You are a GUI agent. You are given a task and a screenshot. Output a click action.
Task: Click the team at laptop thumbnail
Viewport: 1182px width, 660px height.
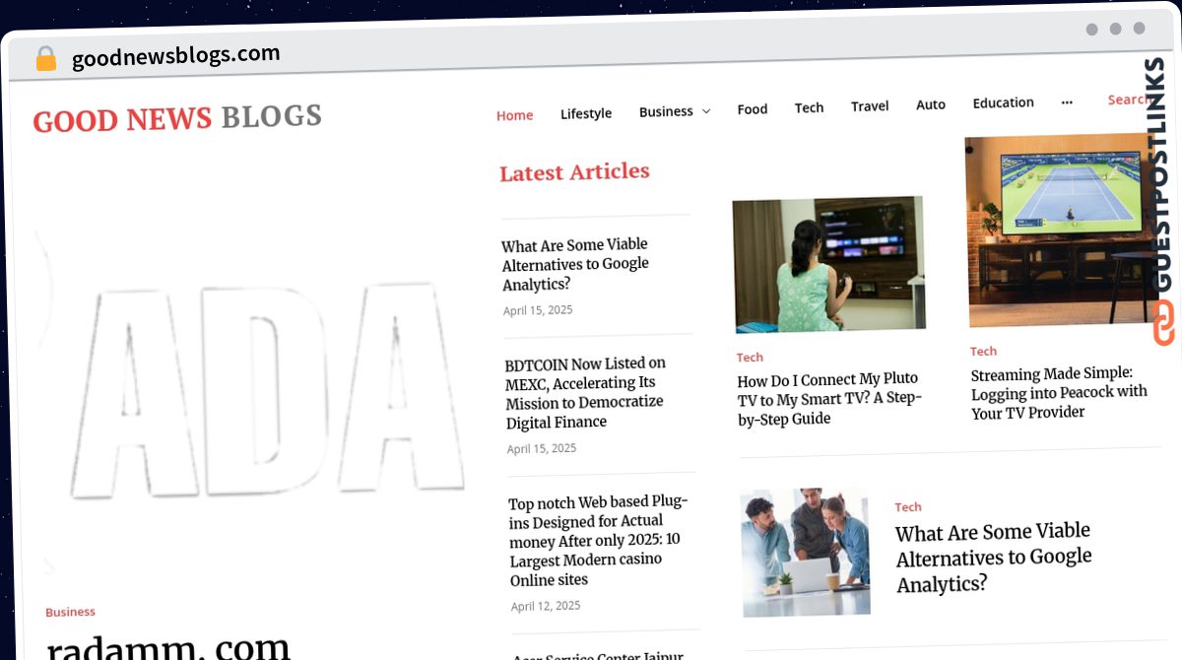(x=806, y=552)
